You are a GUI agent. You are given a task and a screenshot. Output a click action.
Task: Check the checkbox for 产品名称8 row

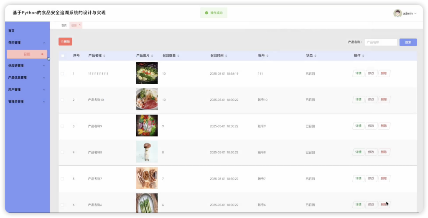pyautogui.click(x=62, y=153)
